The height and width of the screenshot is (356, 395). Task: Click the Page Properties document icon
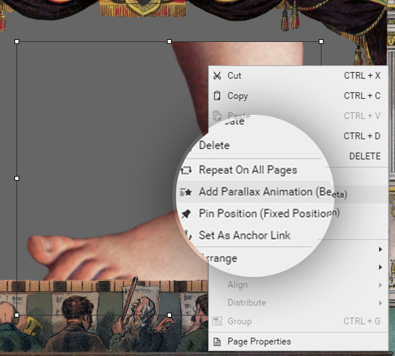coord(217,342)
